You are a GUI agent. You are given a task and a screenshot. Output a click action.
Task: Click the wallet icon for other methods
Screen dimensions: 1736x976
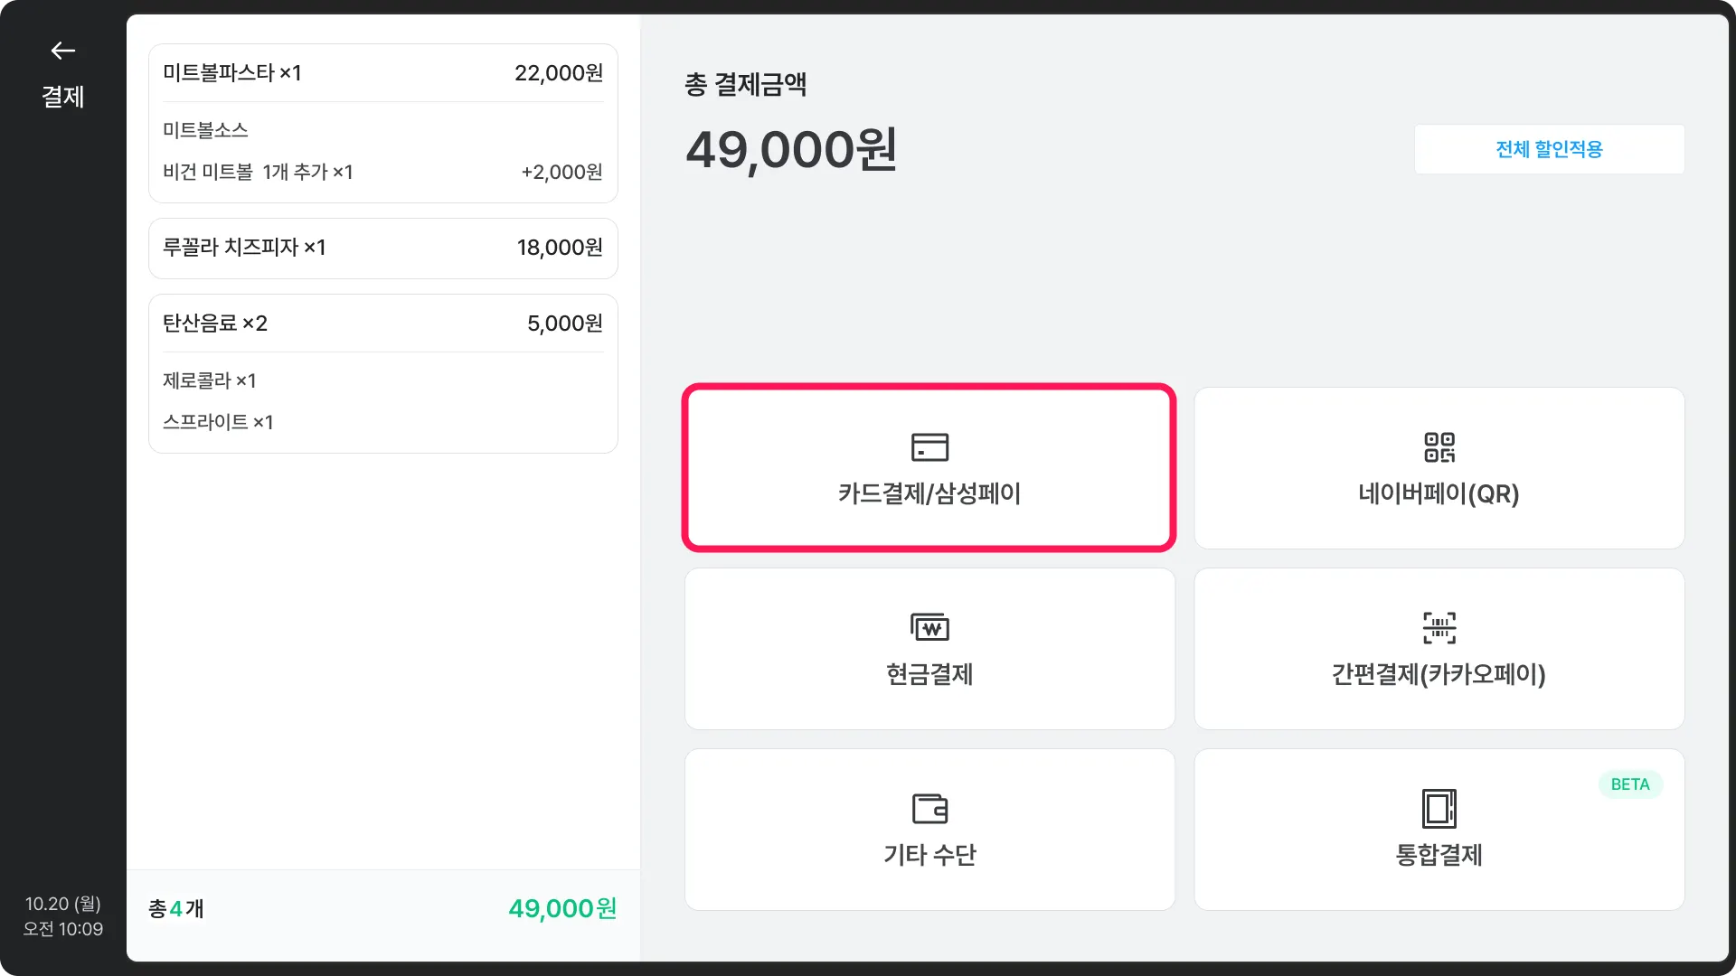click(929, 808)
